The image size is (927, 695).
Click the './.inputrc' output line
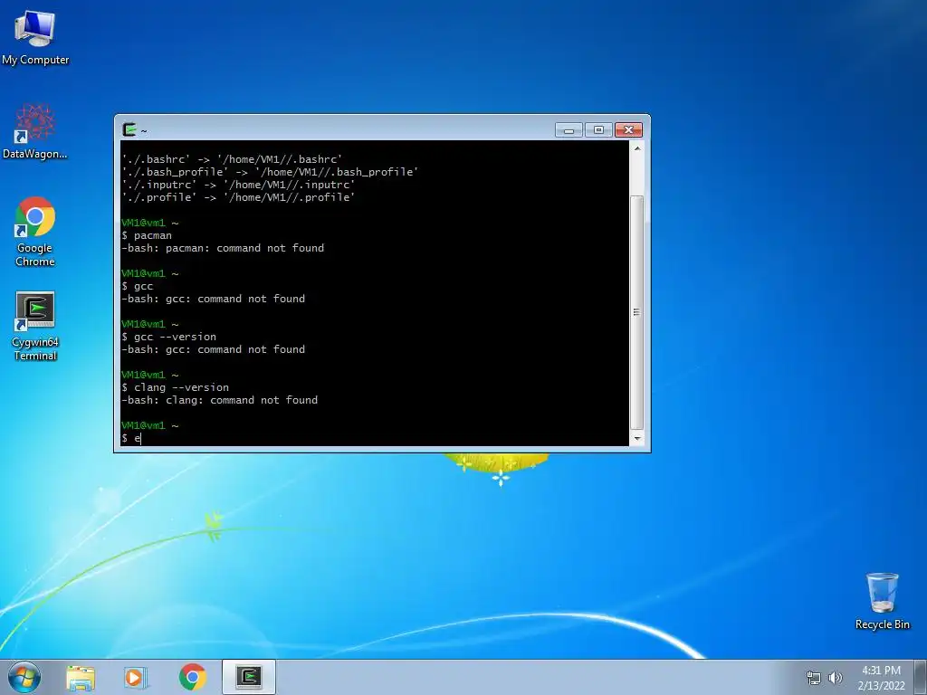pos(238,185)
